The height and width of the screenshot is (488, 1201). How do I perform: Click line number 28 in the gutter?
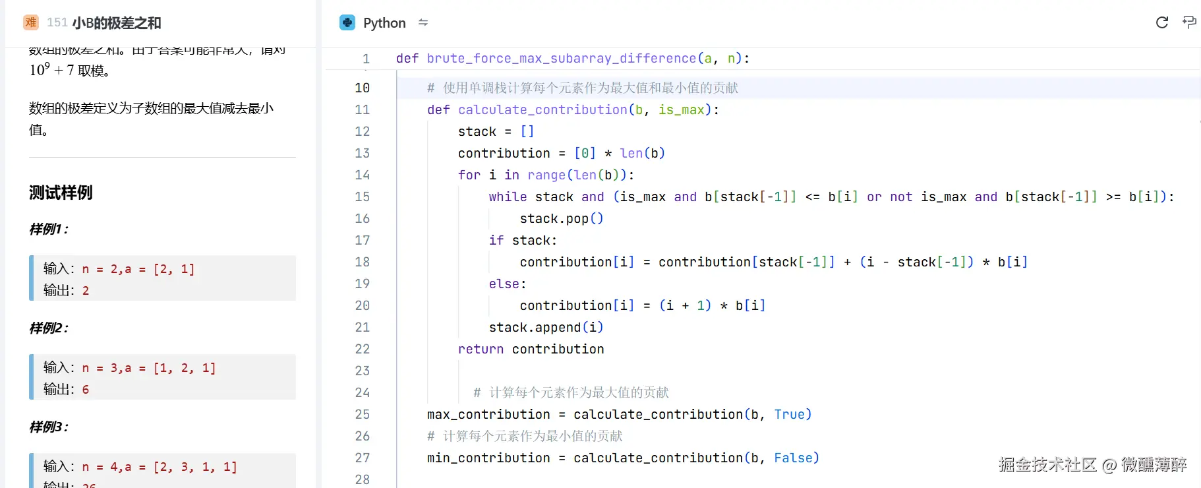pos(363,479)
